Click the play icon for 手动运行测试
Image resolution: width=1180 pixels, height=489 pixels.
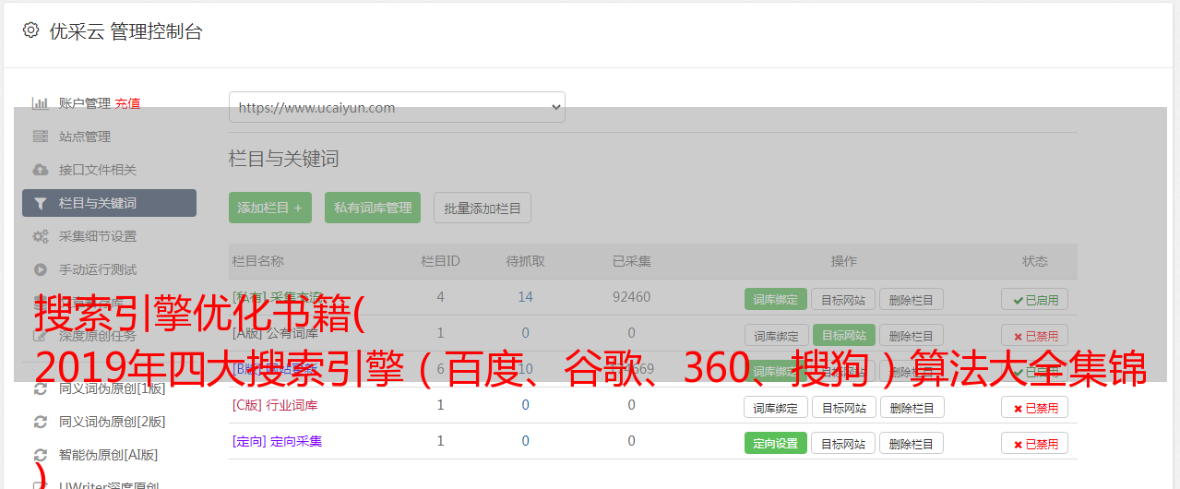pyautogui.click(x=41, y=269)
